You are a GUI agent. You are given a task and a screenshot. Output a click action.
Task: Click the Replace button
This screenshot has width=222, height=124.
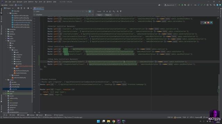click(100, 15)
